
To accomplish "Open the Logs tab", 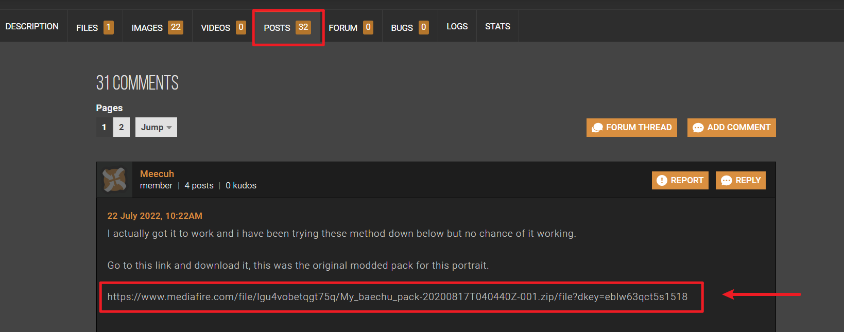I will point(457,26).
